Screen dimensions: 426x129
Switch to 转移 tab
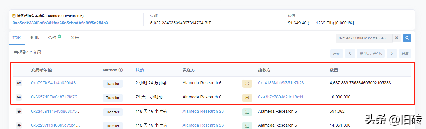tap(17, 38)
